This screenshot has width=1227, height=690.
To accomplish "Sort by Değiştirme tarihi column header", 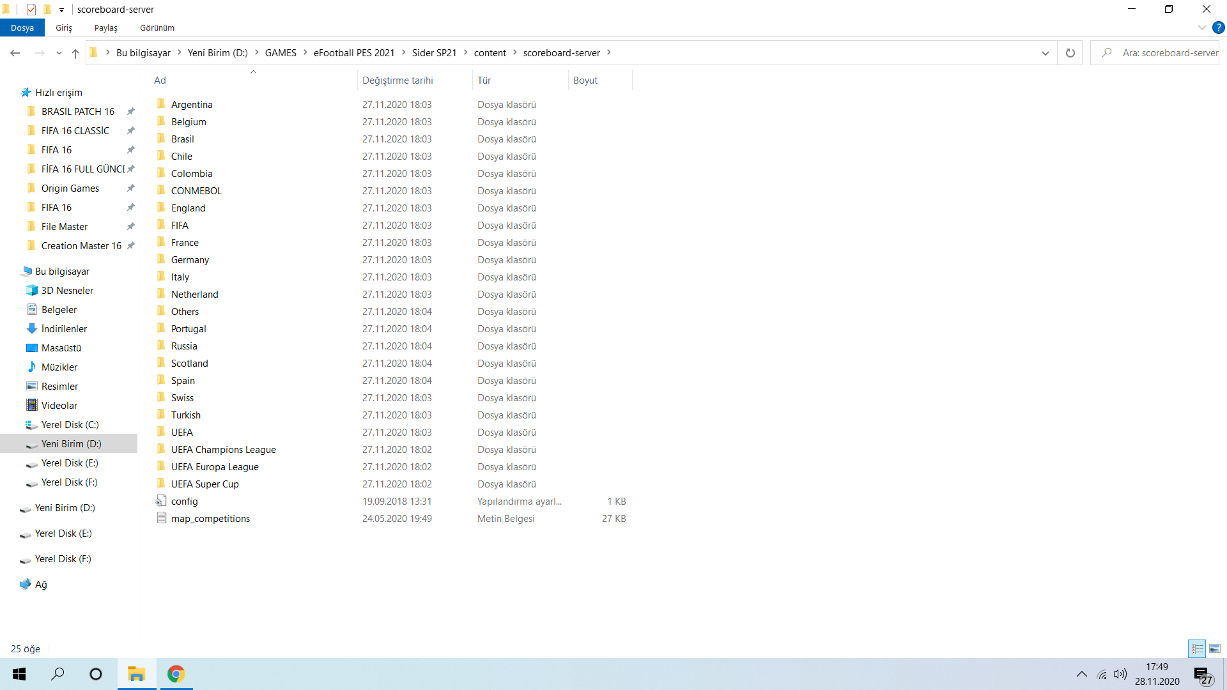I will [x=397, y=80].
